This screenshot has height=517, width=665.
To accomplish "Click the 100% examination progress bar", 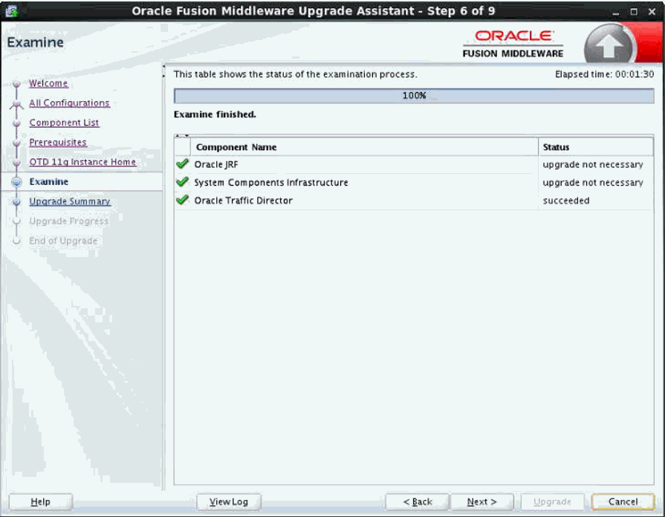I will tap(414, 95).
